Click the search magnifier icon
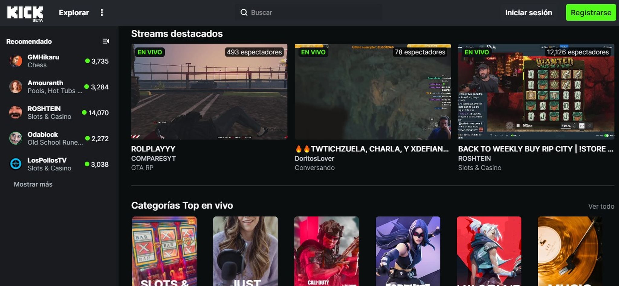 tap(244, 12)
